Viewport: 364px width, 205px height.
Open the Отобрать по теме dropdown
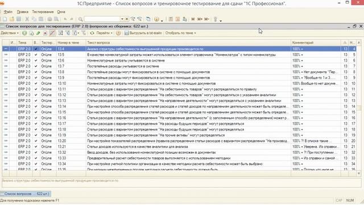point(180,33)
